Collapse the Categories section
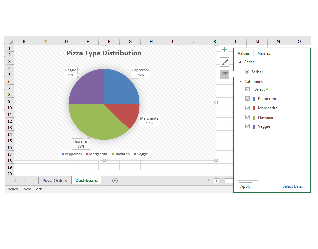Image resolution: width=318 pixels, height=249 pixels. (240, 82)
